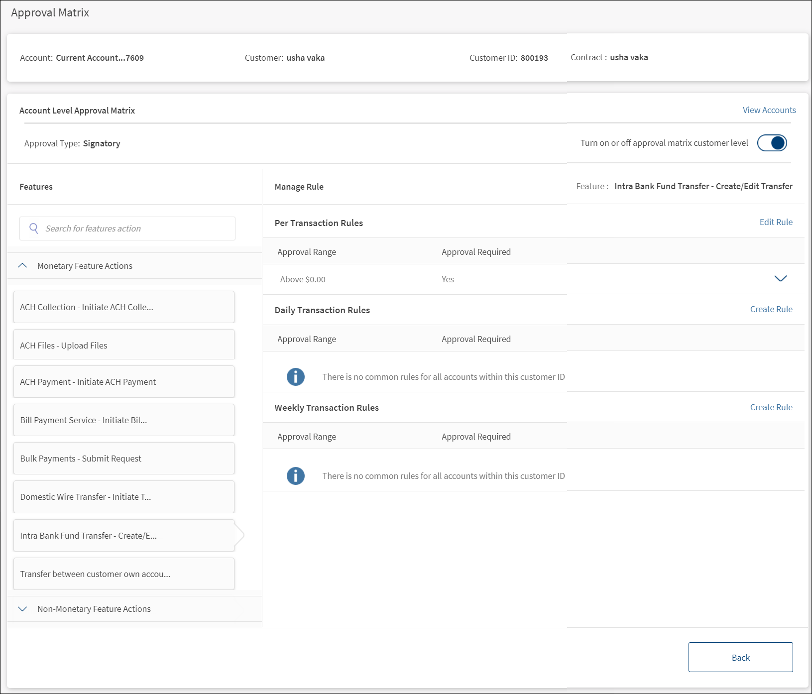Collapse Monetary Feature Actions section

click(x=22, y=266)
